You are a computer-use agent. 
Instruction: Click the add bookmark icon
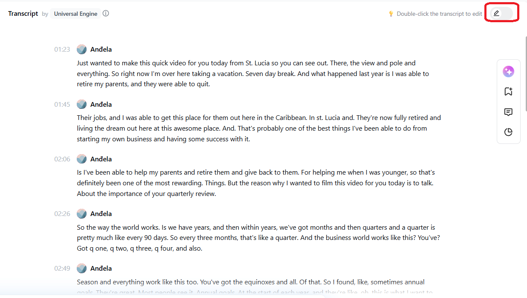[x=508, y=91]
